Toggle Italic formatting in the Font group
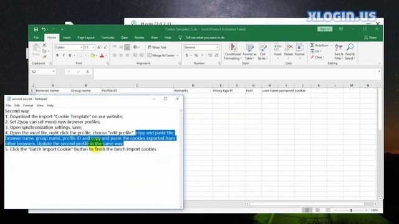399x224 pixels. click(64, 55)
